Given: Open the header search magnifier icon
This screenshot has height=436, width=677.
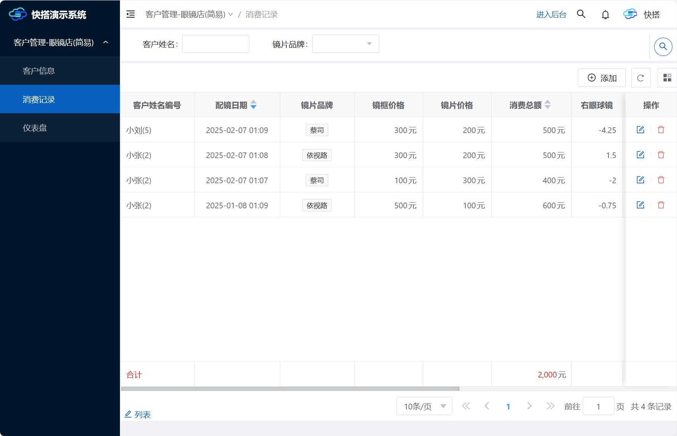Looking at the screenshot, I should pyautogui.click(x=581, y=14).
